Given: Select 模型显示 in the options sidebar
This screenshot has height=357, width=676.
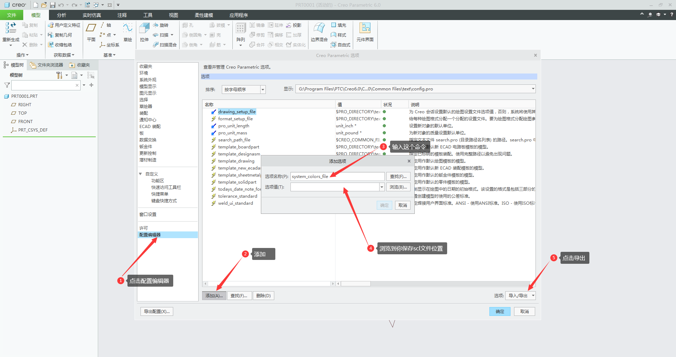Looking at the screenshot, I should [x=148, y=87].
